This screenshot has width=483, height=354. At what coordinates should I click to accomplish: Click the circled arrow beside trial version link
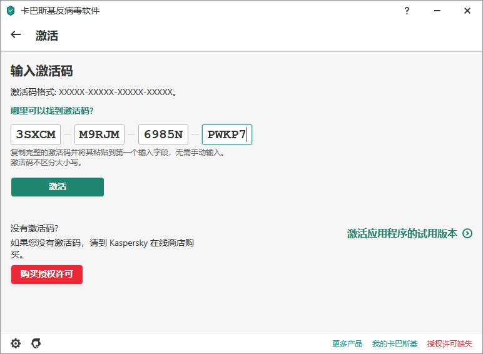467,233
